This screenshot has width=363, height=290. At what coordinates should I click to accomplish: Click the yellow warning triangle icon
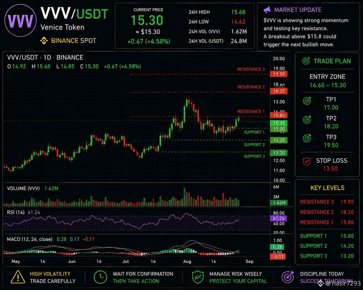[18, 277]
